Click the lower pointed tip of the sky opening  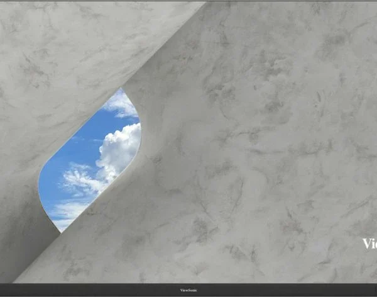62,231
